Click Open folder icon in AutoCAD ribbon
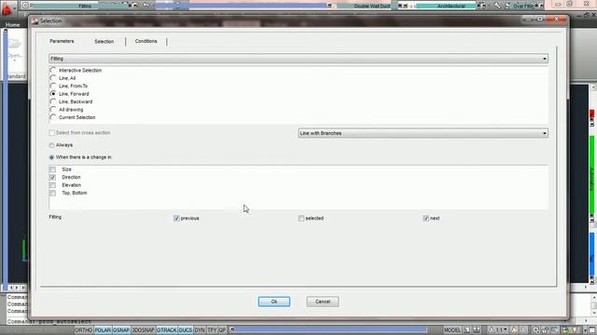The width and height of the screenshot is (597, 335). (15, 44)
